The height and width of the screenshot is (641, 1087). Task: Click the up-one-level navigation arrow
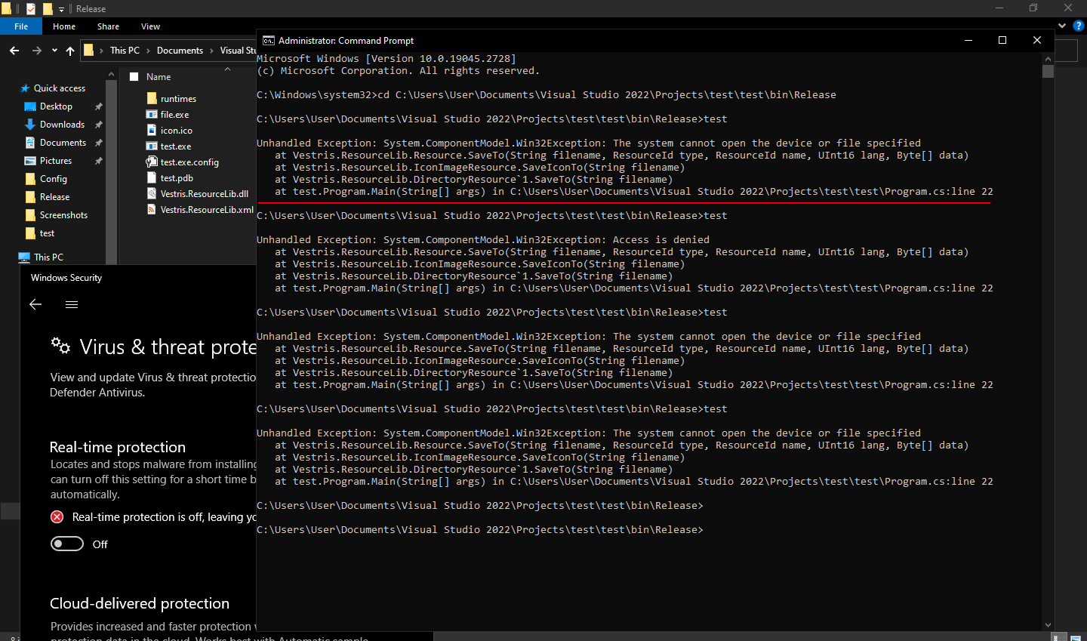pos(69,51)
